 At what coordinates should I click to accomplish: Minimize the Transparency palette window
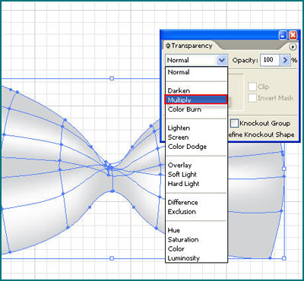click(283, 35)
